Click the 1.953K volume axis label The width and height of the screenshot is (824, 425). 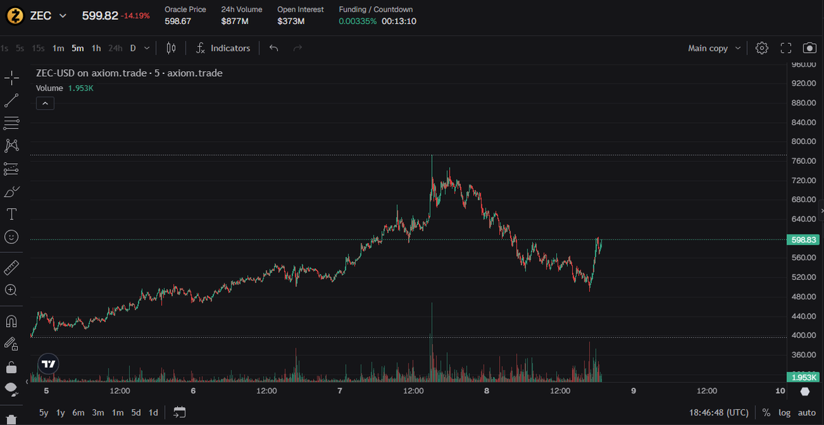click(x=803, y=378)
